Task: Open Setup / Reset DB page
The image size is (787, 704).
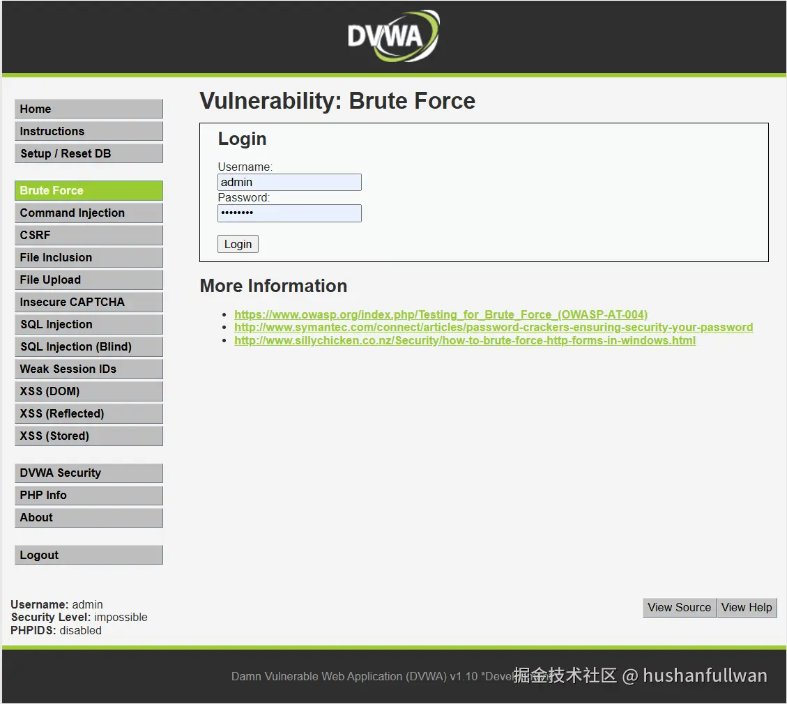Action: point(89,153)
